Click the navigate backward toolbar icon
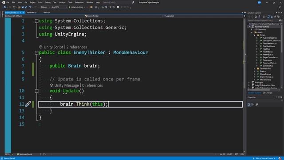The height and width of the screenshot is (160, 284). pos(5,7)
